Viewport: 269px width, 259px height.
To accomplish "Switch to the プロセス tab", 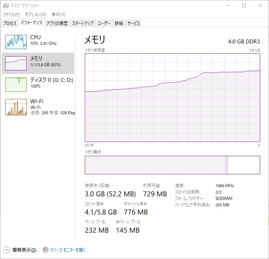I will click(10, 23).
